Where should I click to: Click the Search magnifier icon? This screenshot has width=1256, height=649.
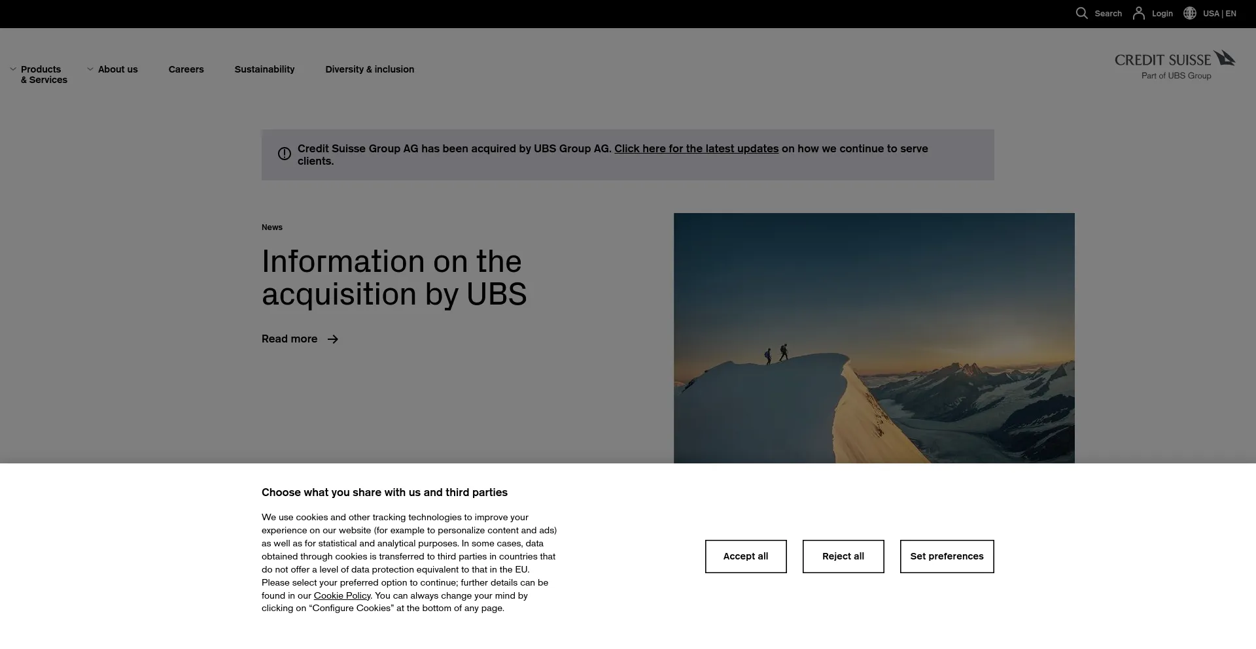1082,13
